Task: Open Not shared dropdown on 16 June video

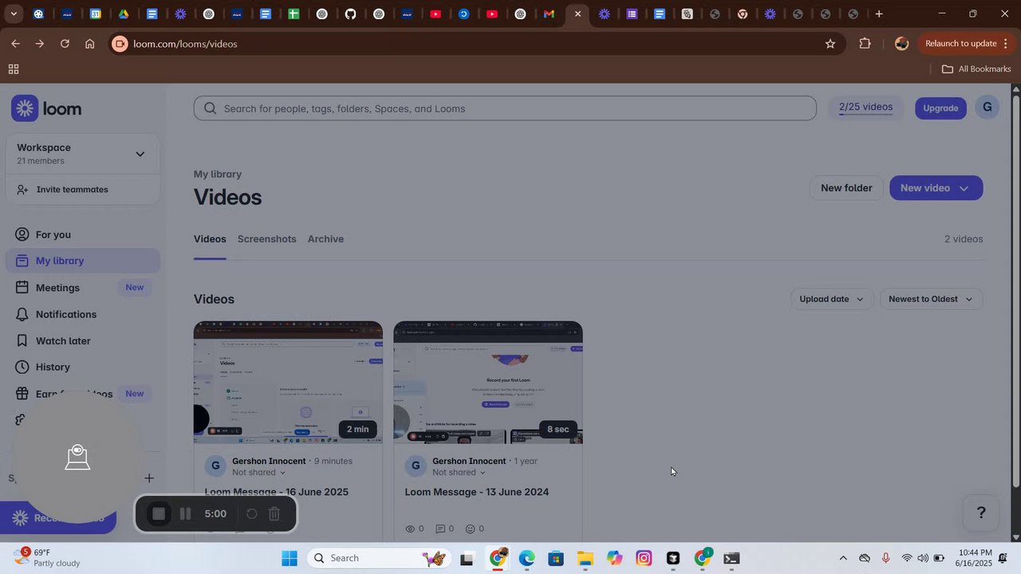Action: pyautogui.click(x=258, y=473)
